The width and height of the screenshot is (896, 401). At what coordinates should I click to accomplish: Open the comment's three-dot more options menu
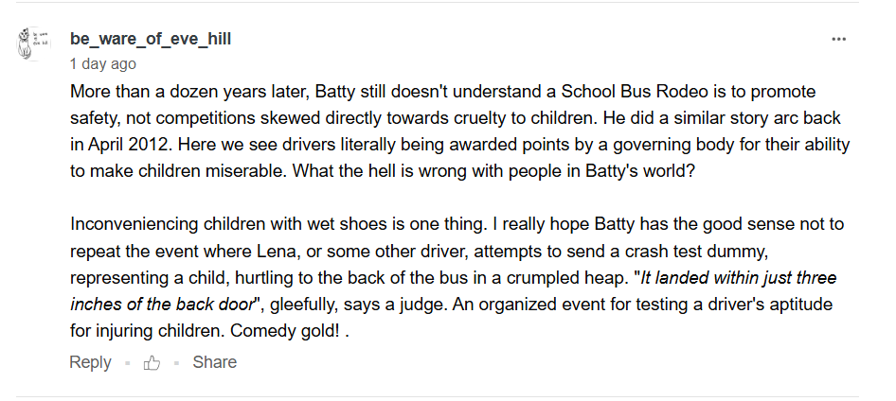click(838, 39)
